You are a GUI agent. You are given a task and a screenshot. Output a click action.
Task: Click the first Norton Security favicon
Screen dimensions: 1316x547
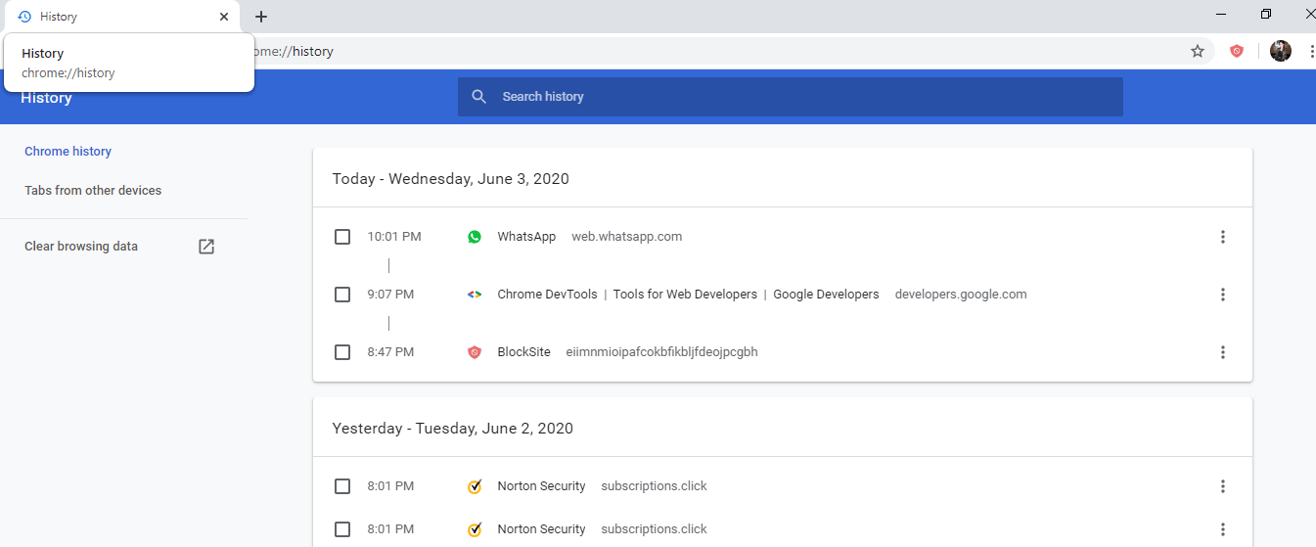click(x=475, y=486)
